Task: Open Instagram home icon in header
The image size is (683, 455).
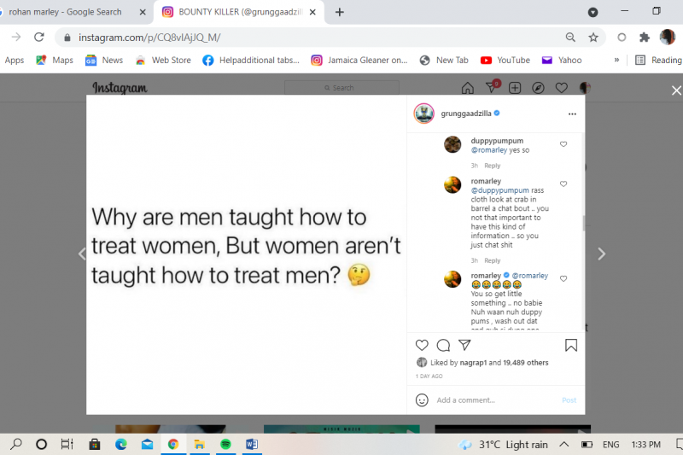Action: pos(467,88)
